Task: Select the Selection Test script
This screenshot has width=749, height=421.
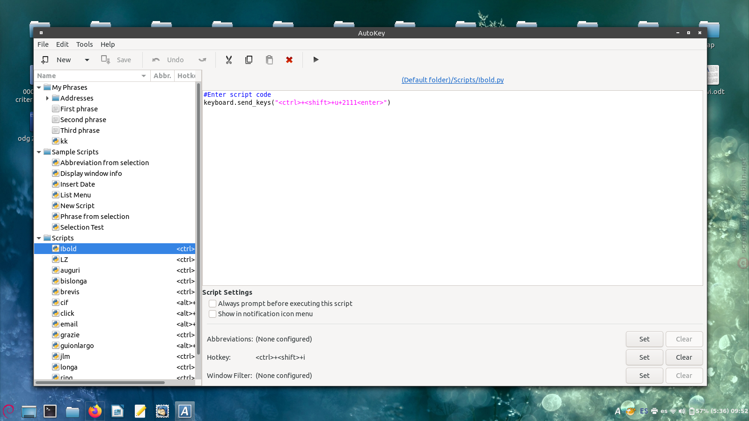Action: point(82,227)
